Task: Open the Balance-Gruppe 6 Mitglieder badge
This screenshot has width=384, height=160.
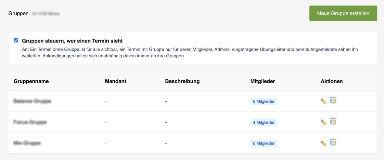Action: click(x=263, y=101)
